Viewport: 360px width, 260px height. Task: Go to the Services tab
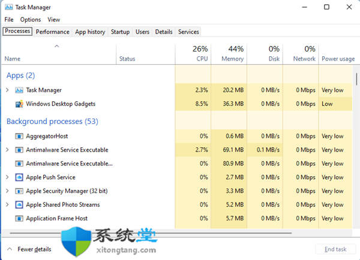(x=188, y=32)
